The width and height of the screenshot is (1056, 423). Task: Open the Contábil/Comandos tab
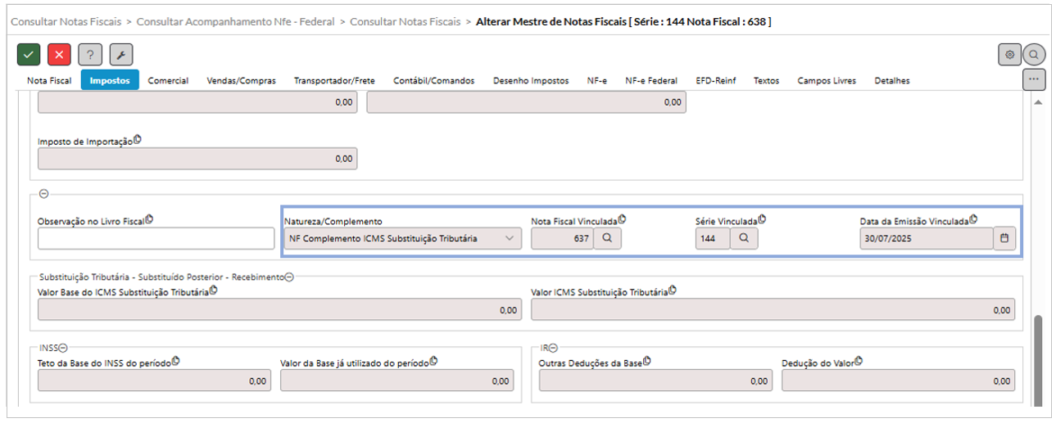coord(433,81)
